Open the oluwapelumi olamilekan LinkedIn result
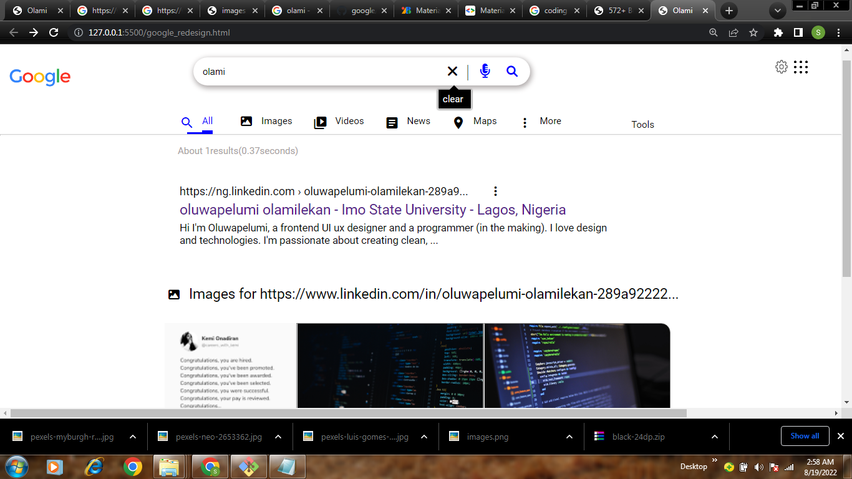Viewport: 852px width, 479px height. (372, 210)
